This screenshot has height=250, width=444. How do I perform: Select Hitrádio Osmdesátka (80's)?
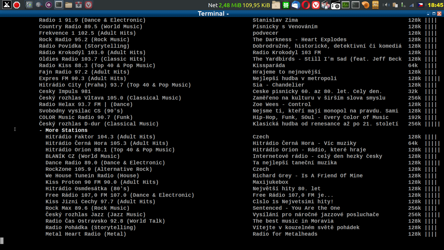click(87, 189)
